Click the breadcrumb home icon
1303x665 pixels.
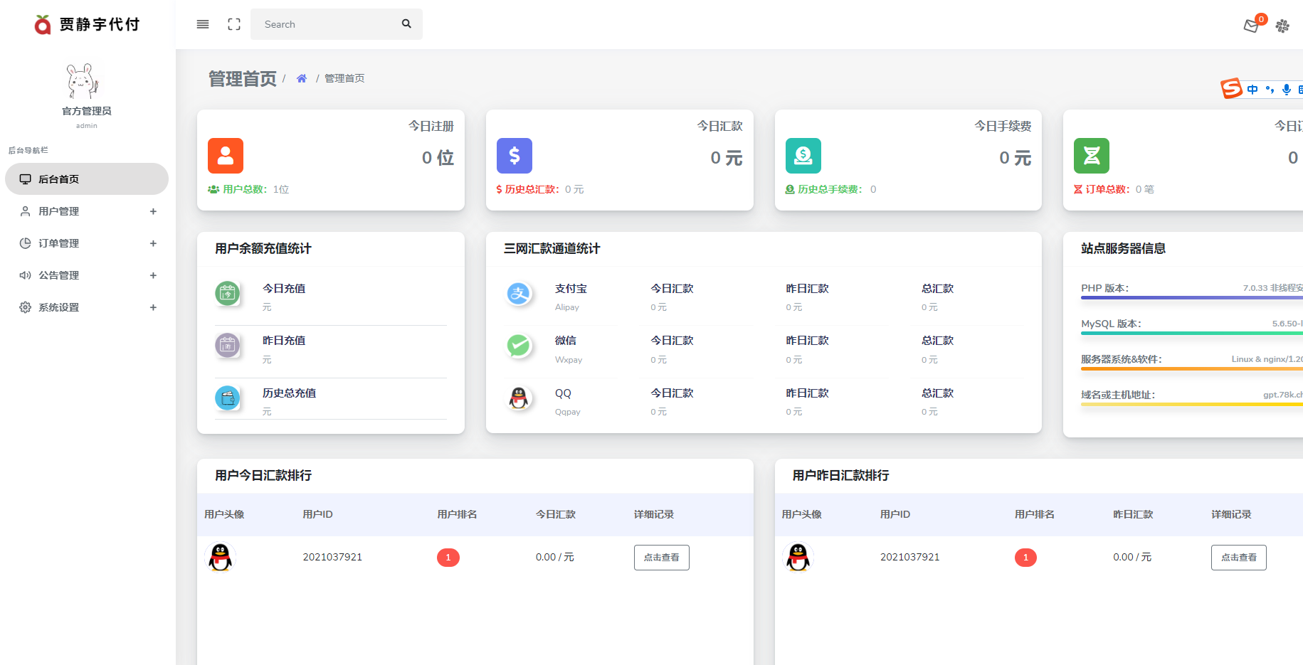pyautogui.click(x=302, y=78)
